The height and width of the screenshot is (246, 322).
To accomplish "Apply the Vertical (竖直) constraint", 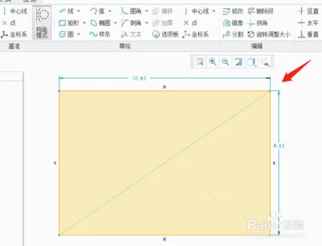I will (308, 11).
